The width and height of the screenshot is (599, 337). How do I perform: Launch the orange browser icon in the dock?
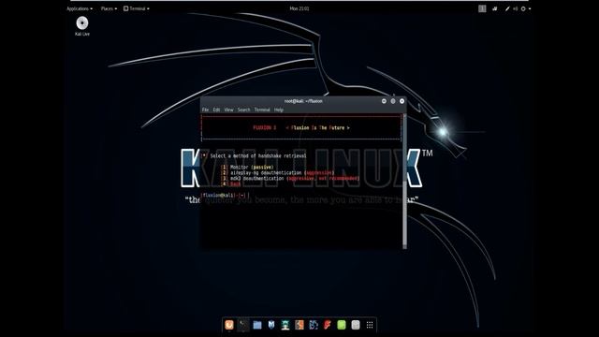click(229, 325)
